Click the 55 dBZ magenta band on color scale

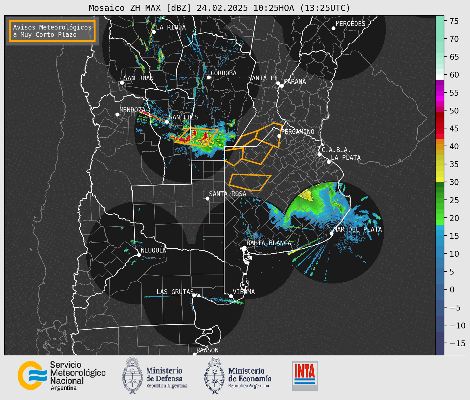[440, 93]
